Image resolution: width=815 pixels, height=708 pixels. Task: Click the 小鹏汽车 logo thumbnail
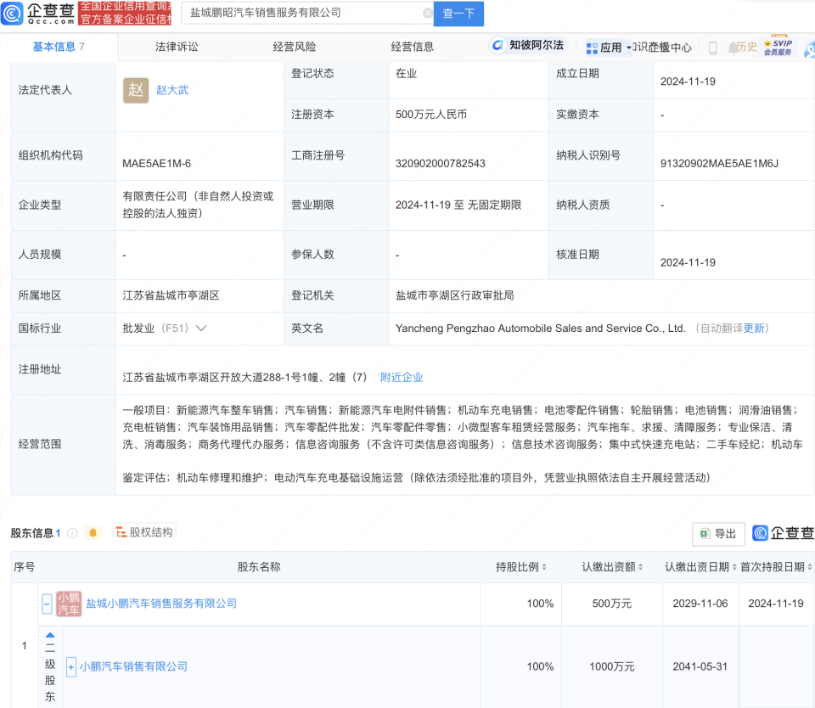click(69, 604)
